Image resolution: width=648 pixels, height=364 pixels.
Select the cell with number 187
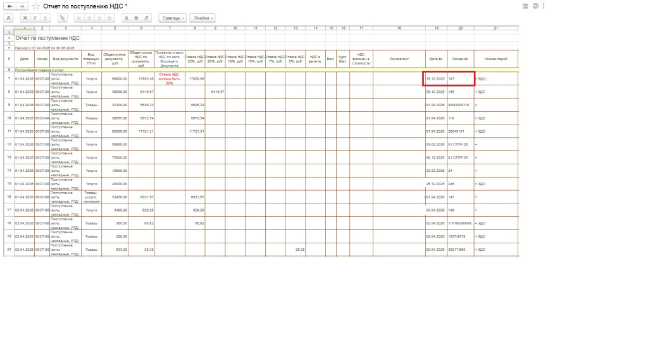point(461,78)
